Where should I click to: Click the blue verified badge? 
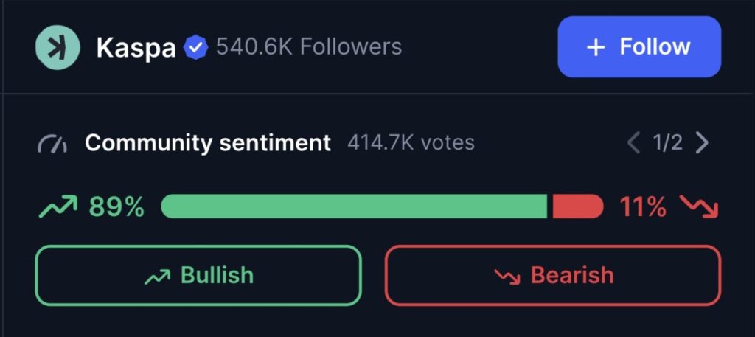pos(195,48)
